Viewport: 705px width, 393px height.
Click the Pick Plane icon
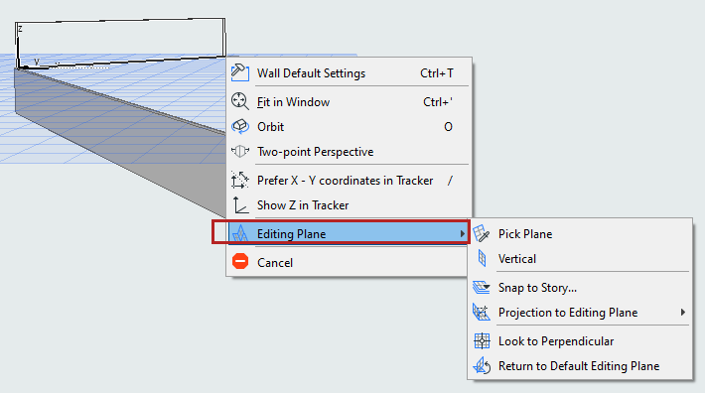(482, 233)
